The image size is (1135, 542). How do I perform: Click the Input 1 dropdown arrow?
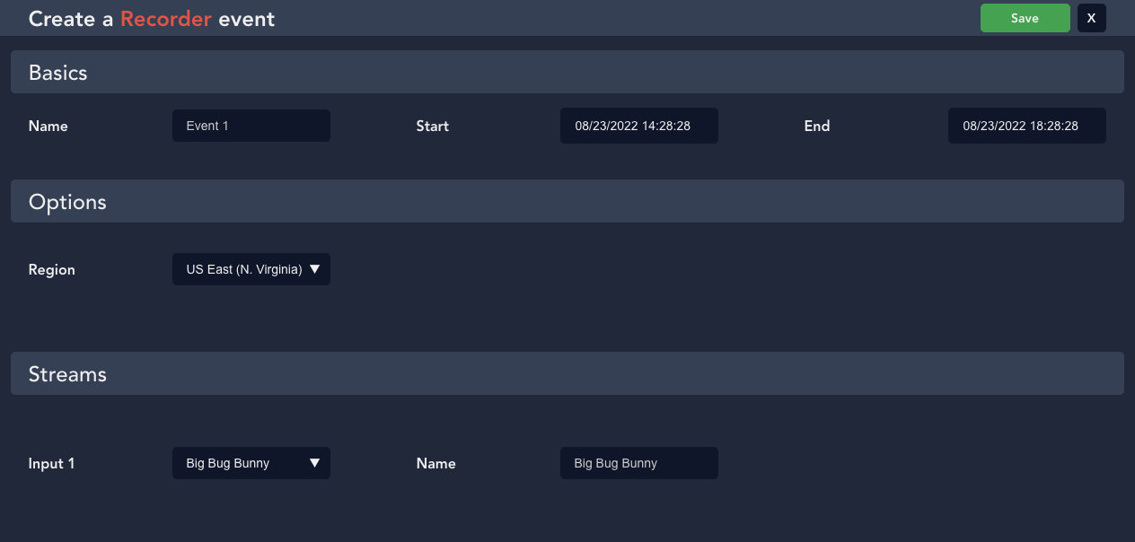pos(315,462)
